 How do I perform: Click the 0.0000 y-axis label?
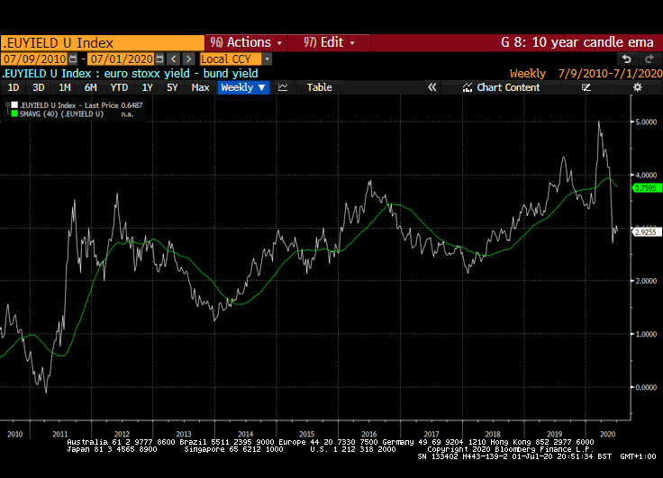pyautogui.click(x=646, y=387)
